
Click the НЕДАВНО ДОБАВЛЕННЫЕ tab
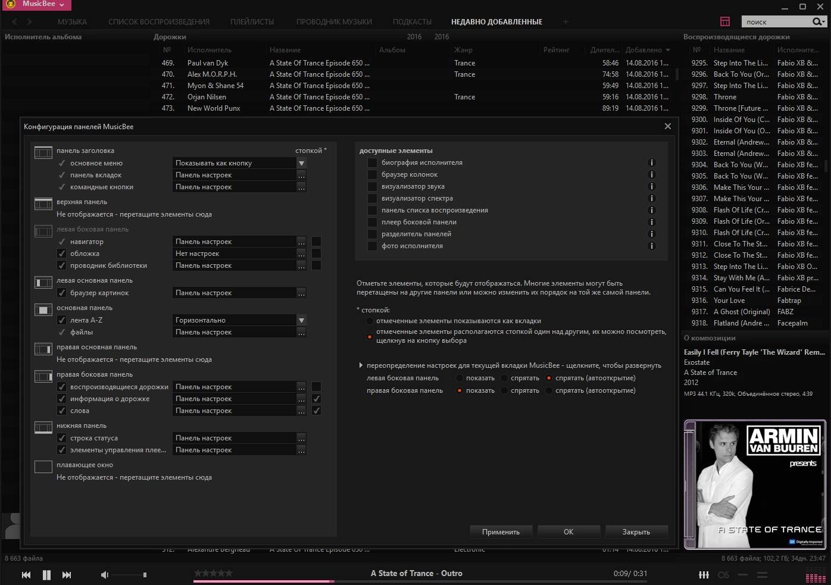click(496, 21)
